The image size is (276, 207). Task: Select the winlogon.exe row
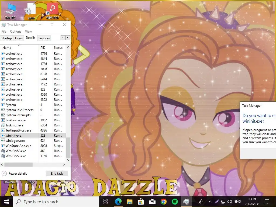pyautogui.click(x=33, y=141)
